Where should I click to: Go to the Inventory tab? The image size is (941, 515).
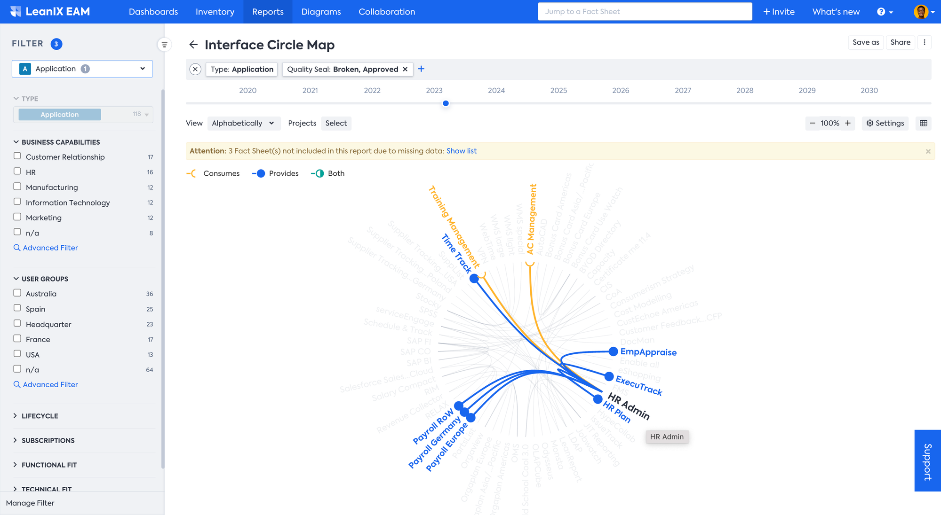coord(215,12)
